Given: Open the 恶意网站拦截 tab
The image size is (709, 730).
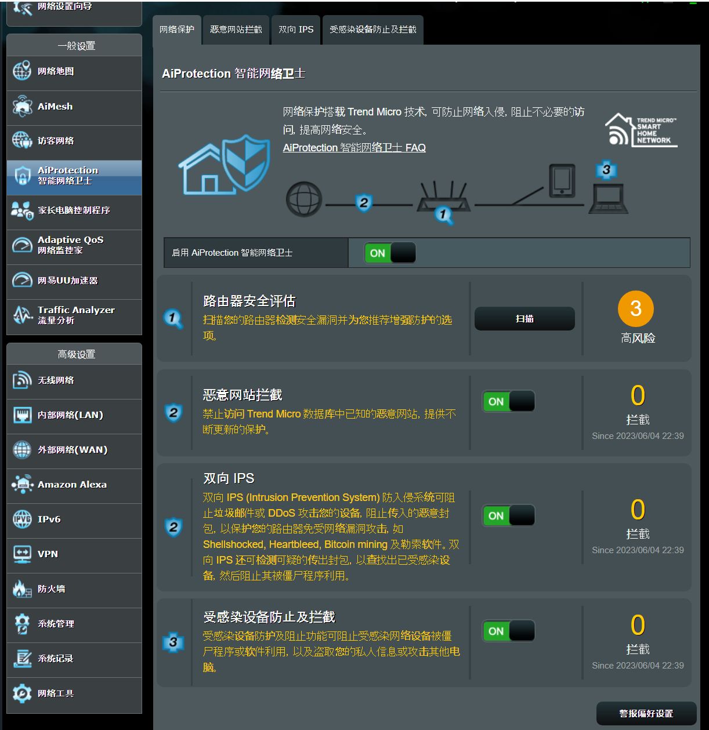Looking at the screenshot, I should pos(236,30).
